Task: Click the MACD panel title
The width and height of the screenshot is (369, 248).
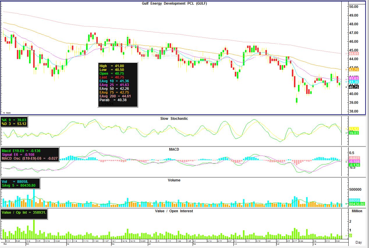Action: pyautogui.click(x=174, y=149)
